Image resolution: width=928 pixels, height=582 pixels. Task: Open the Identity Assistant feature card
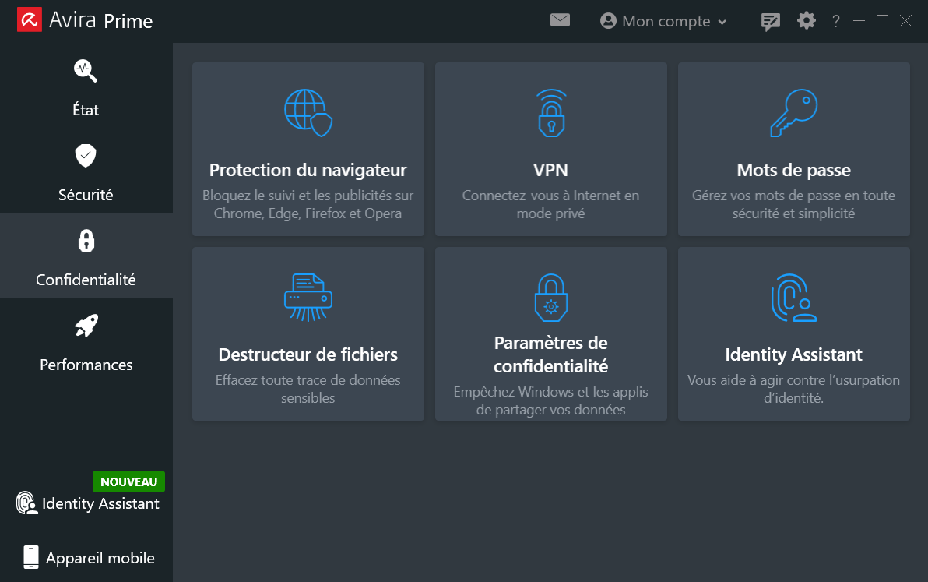pyautogui.click(x=793, y=333)
